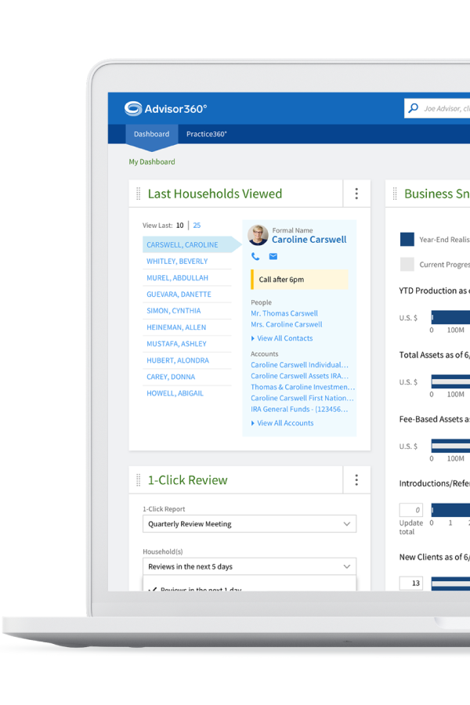The width and height of the screenshot is (470, 705).
Task: Select HOWELL, ABIGAIL household
Action: pos(187,393)
